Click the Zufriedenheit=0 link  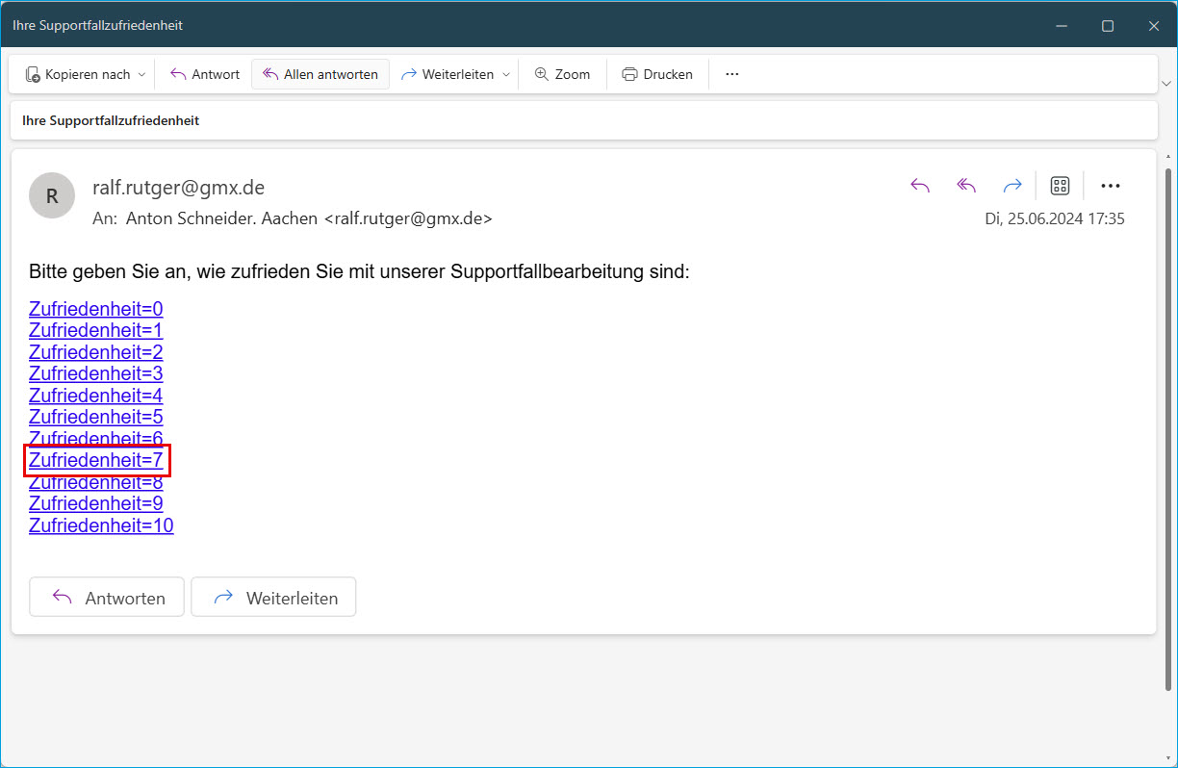96,309
